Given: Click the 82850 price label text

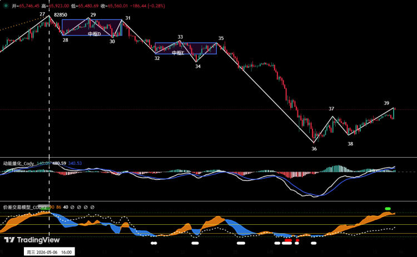Looking at the screenshot, I should (61, 15).
